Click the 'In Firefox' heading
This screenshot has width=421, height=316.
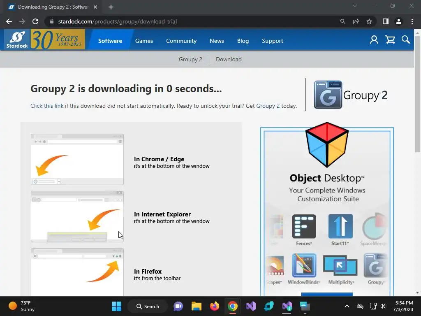[148, 272]
